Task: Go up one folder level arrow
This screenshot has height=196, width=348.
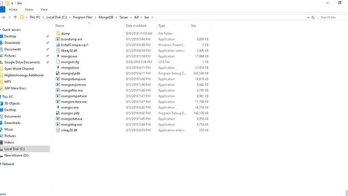Action: [x=15, y=17]
